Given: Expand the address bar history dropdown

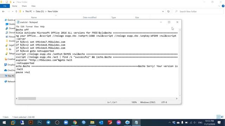Looking at the screenshot, I should pos(163,12).
